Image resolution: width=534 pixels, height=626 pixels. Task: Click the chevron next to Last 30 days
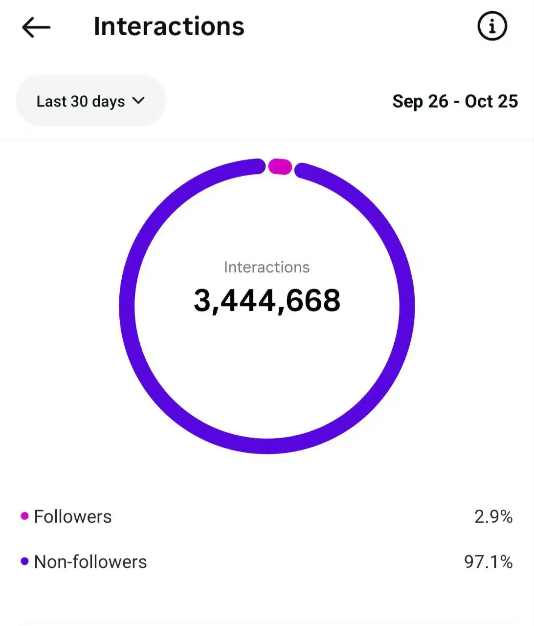click(139, 101)
